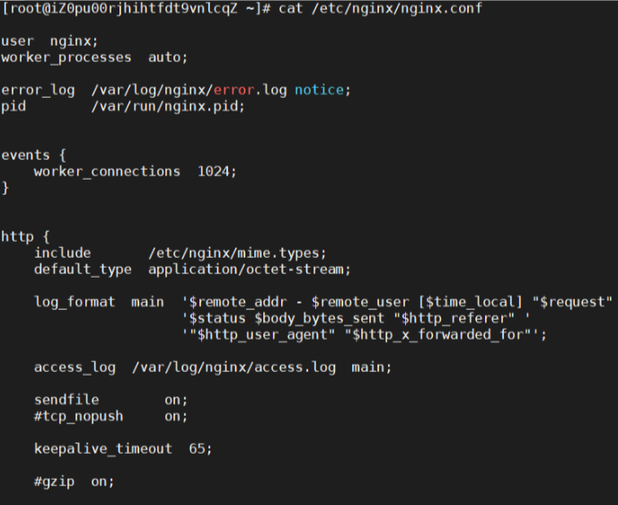Click the commented '#gzip on;' line
The width and height of the screenshot is (618, 505).
point(74,482)
